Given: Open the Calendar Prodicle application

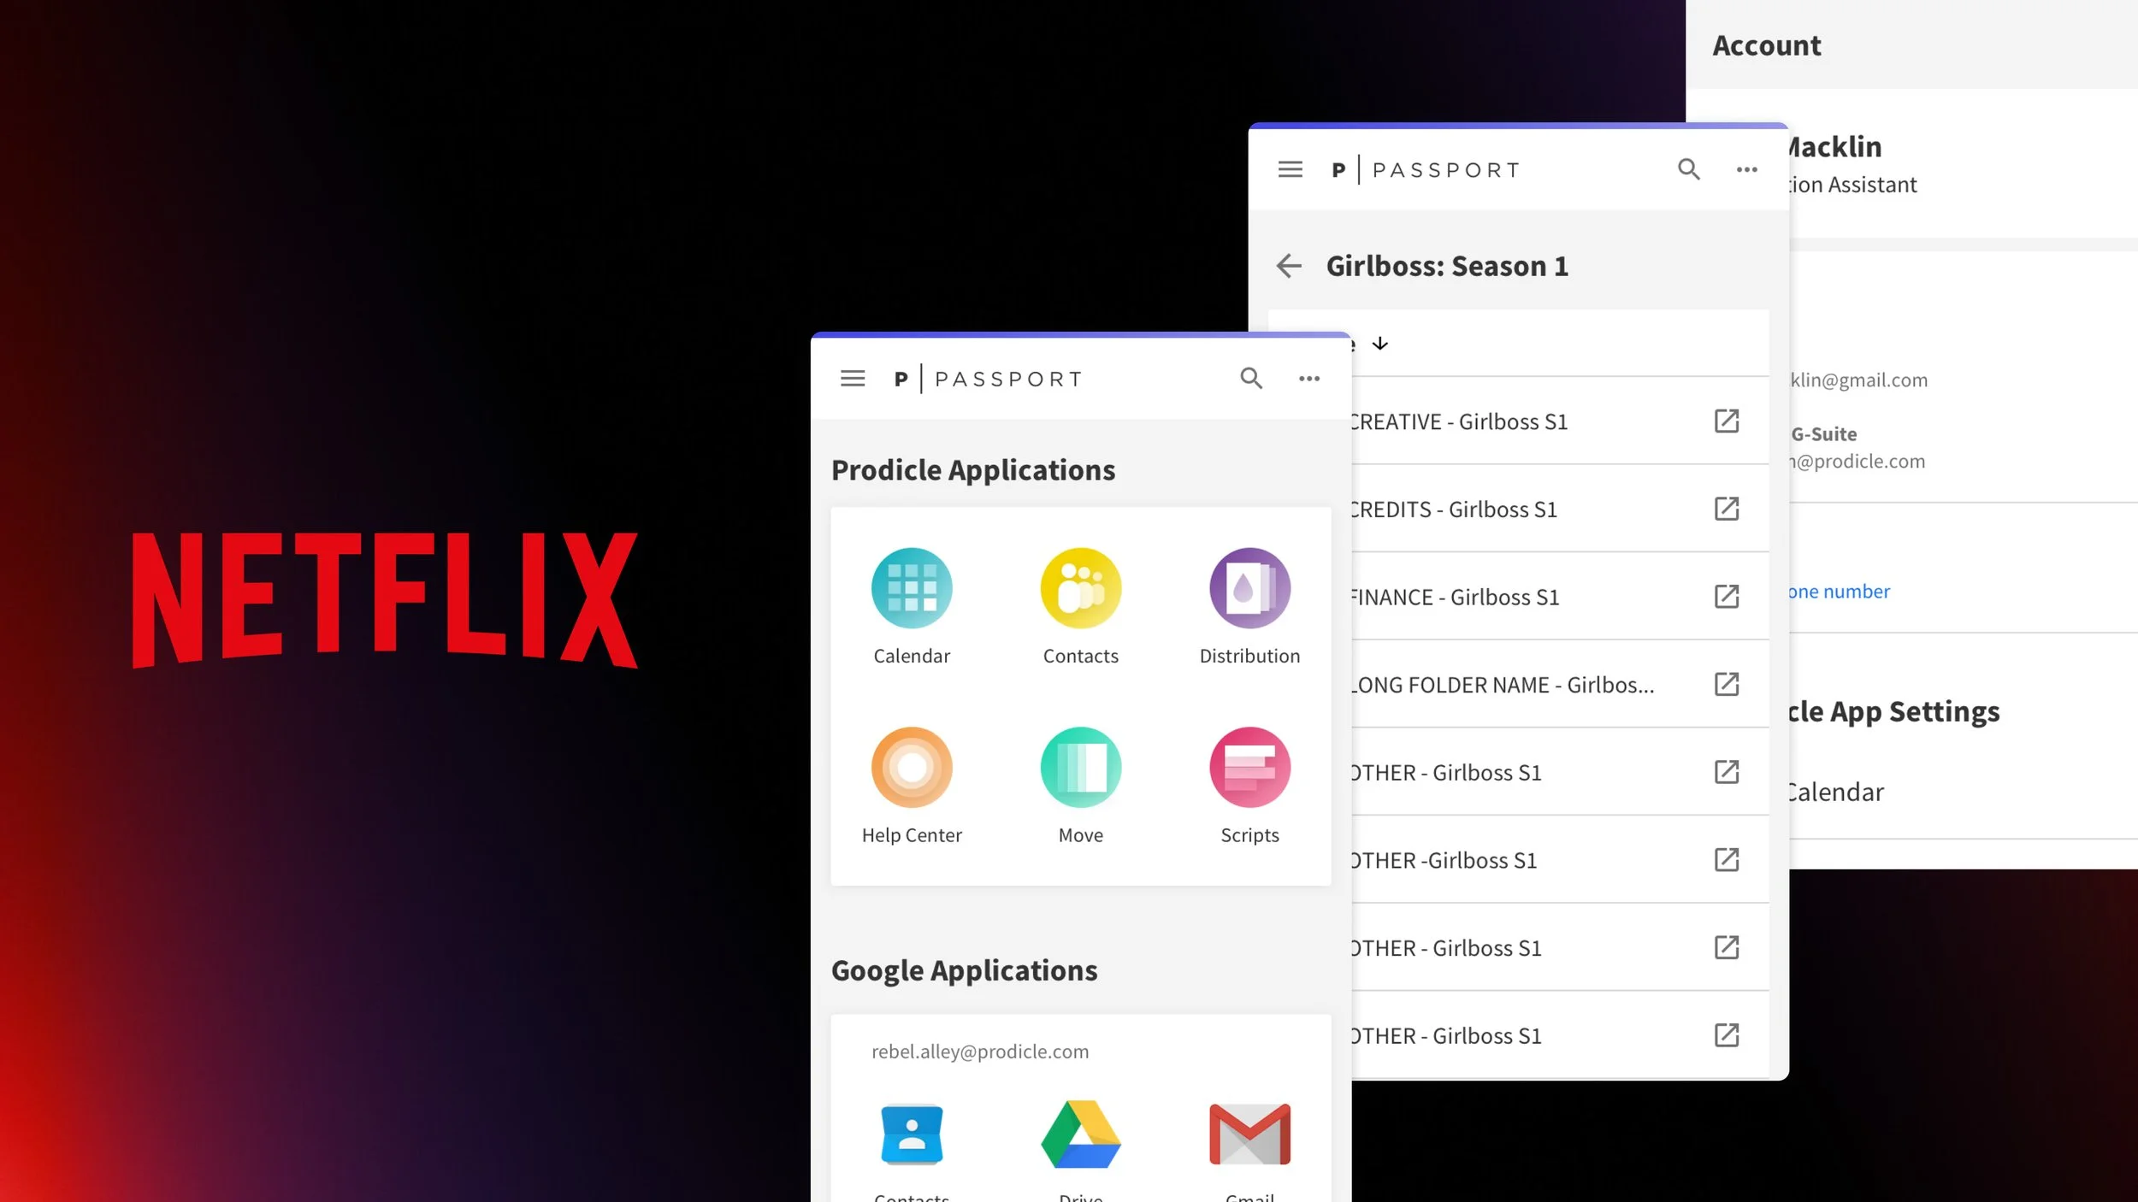Looking at the screenshot, I should coord(912,606).
